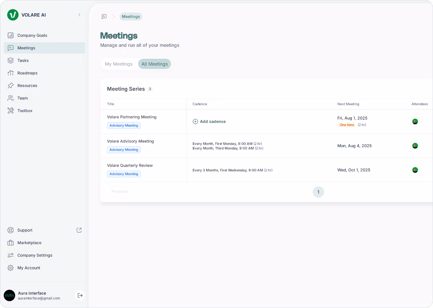
Task: Click the Roadmaps icon
Action: pyautogui.click(x=11, y=73)
